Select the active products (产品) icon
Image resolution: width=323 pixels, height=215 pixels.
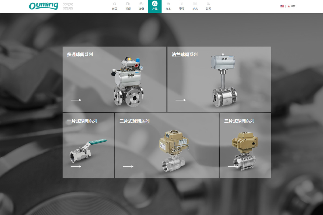point(155,4)
